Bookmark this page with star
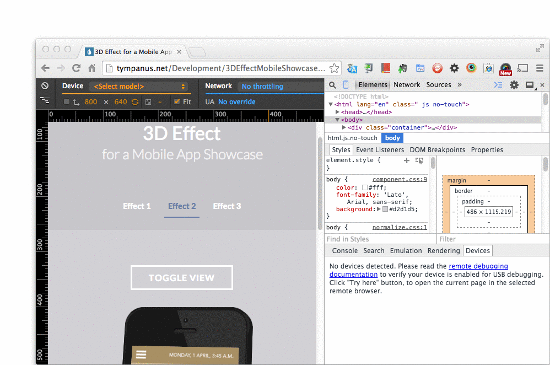The height and width of the screenshot is (365, 550). pos(334,68)
